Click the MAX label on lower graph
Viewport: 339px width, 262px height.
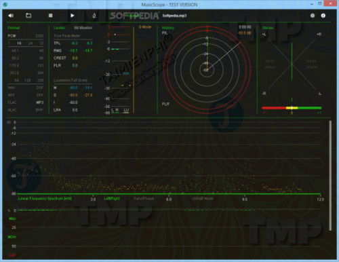[x=12, y=219]
